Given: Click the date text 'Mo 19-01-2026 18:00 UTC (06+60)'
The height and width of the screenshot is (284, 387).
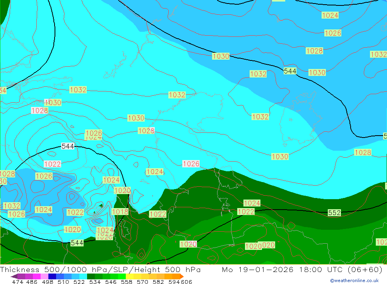Looking at the screenshot, I should click(x=302, y=269).
